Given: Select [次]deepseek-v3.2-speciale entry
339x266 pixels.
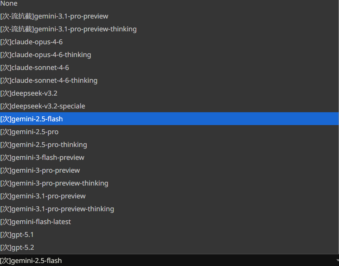Looking at the screenshot, I should tap(42, 106).
